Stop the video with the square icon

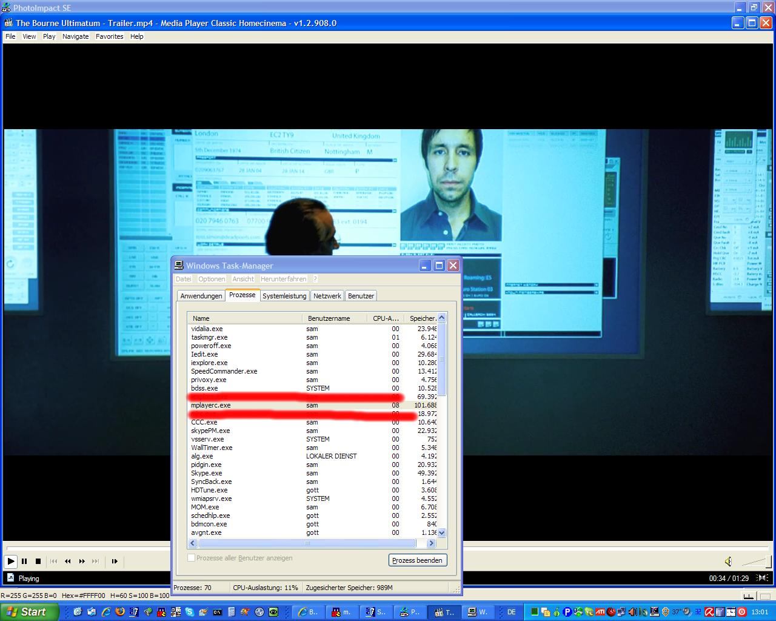38,562
